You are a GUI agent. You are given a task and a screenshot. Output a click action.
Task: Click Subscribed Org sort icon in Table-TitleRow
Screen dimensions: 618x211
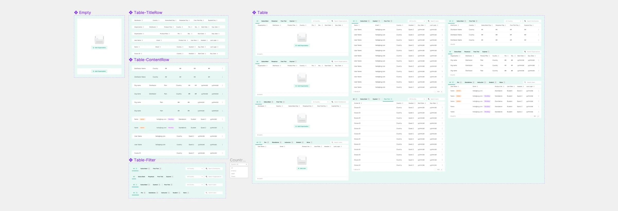click(x=176, y=20)
